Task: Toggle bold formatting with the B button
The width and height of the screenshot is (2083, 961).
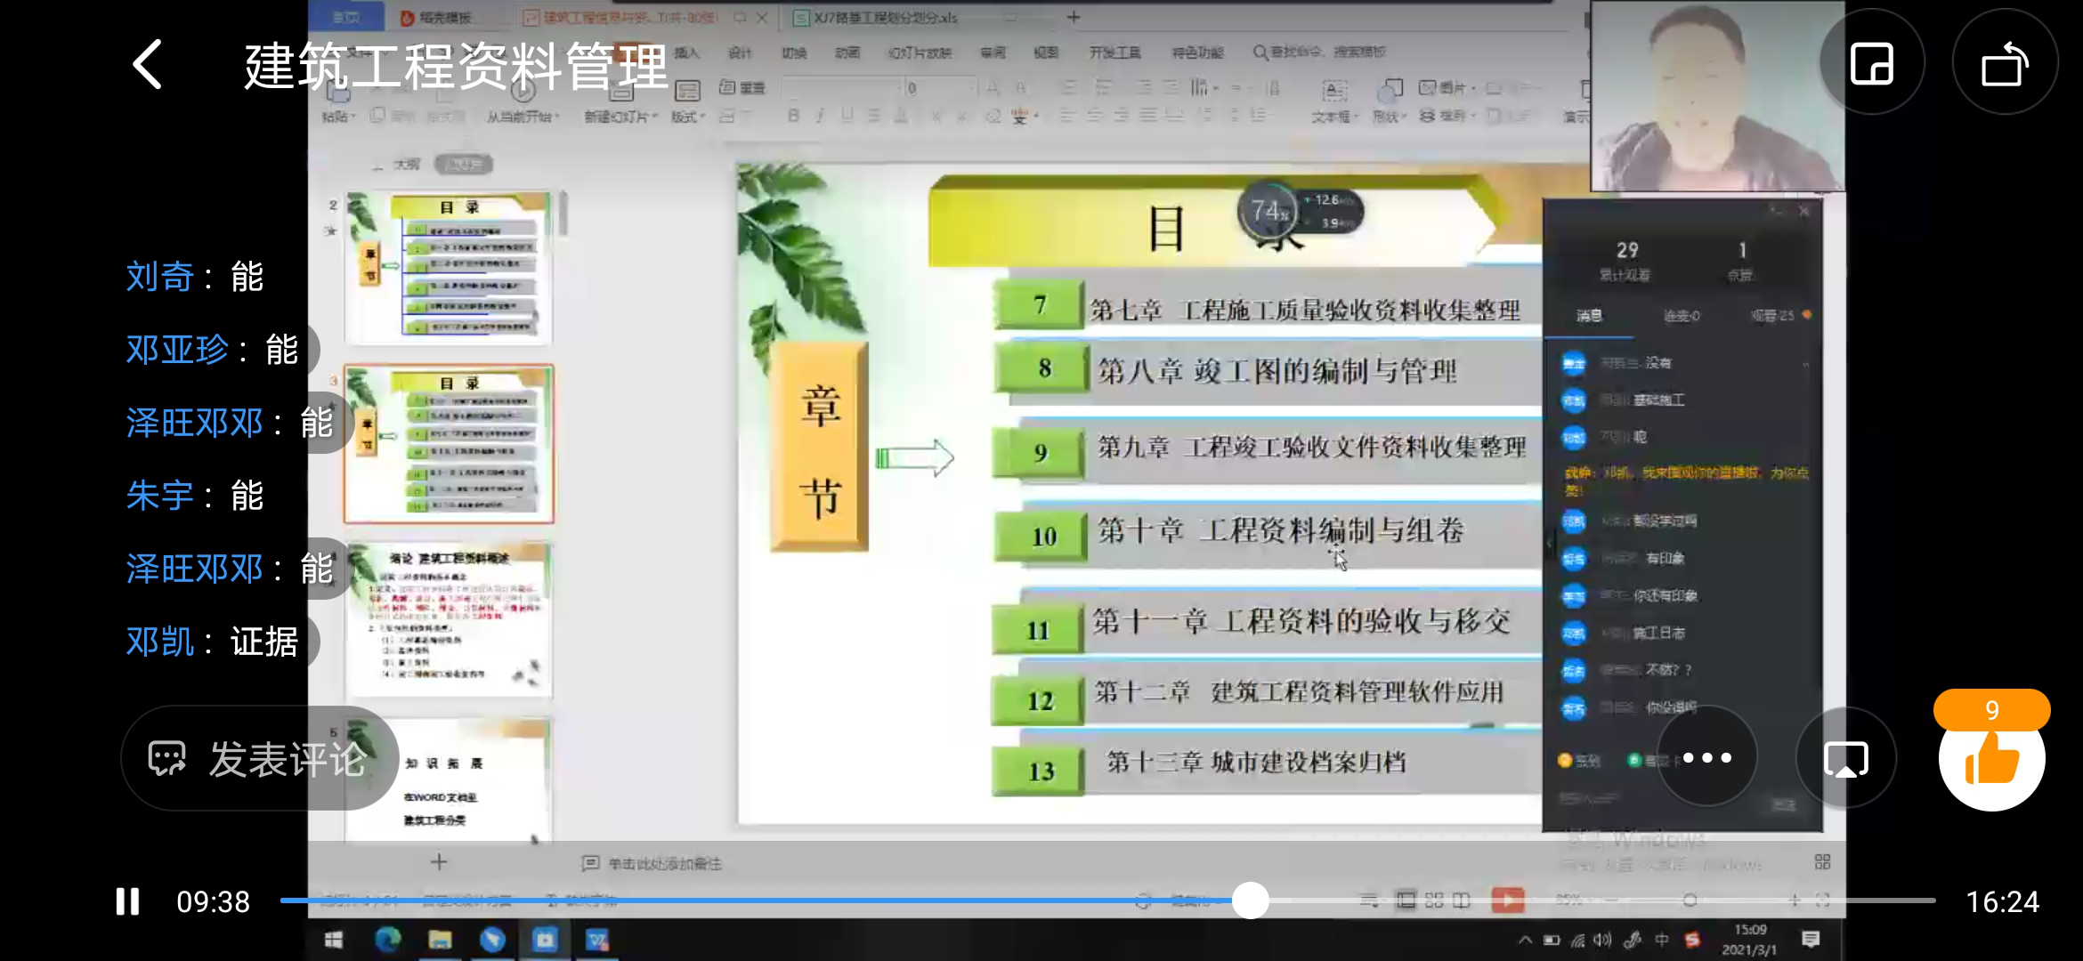Action: [792, 116]
